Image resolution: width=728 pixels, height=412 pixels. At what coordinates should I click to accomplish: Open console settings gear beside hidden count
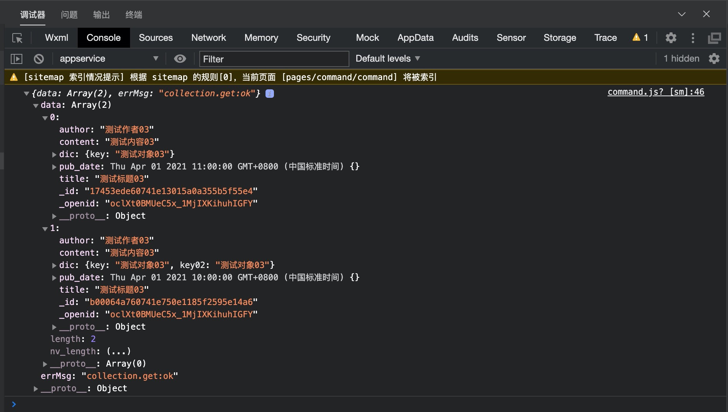tap(714, 59)
